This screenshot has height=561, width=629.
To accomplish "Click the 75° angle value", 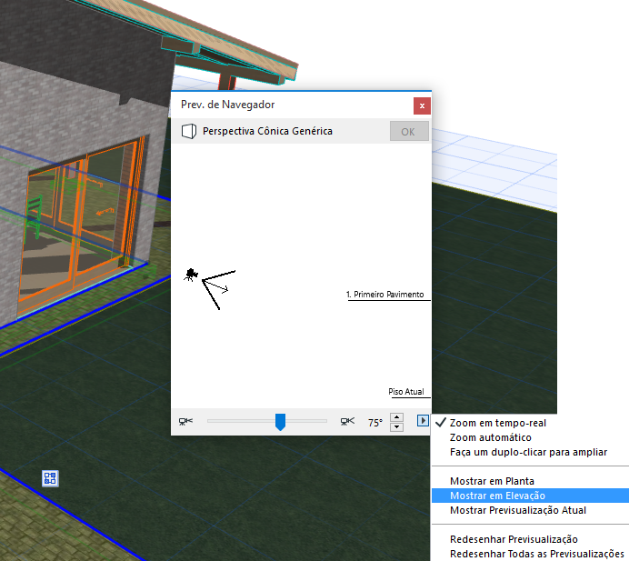I will click(x=375, y=423).
